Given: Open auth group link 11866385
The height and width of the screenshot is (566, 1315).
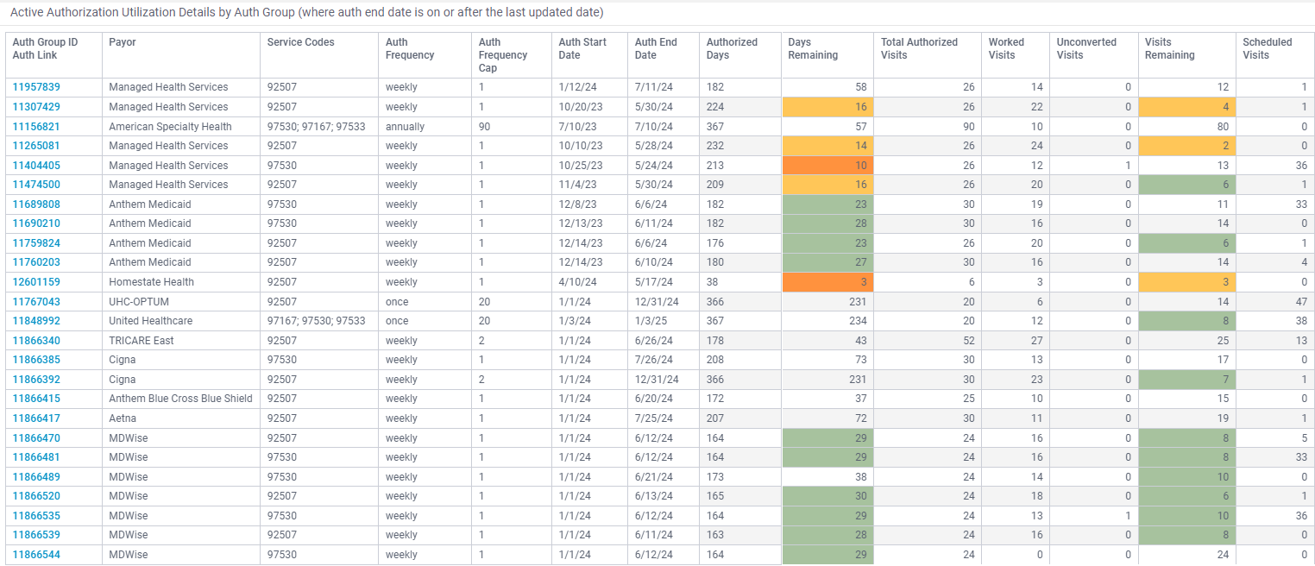Looking at the screenshot, I should point(36,360).
